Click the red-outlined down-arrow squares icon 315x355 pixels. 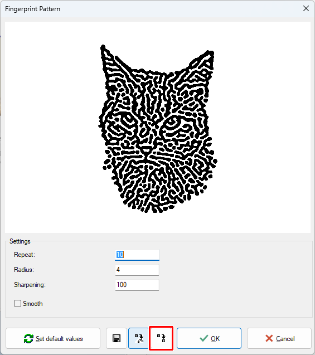tap(161, 338)
